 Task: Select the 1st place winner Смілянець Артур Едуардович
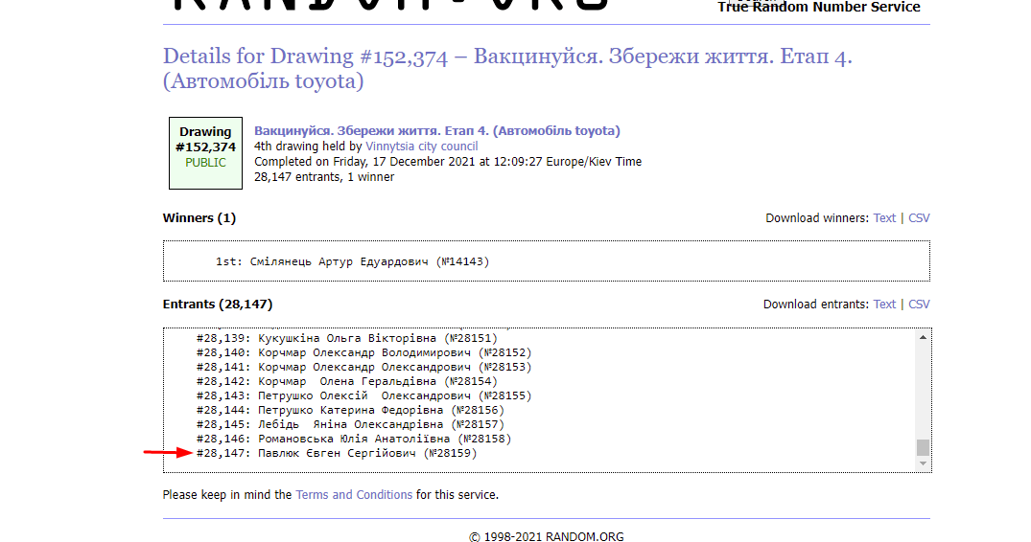[352, 261]
